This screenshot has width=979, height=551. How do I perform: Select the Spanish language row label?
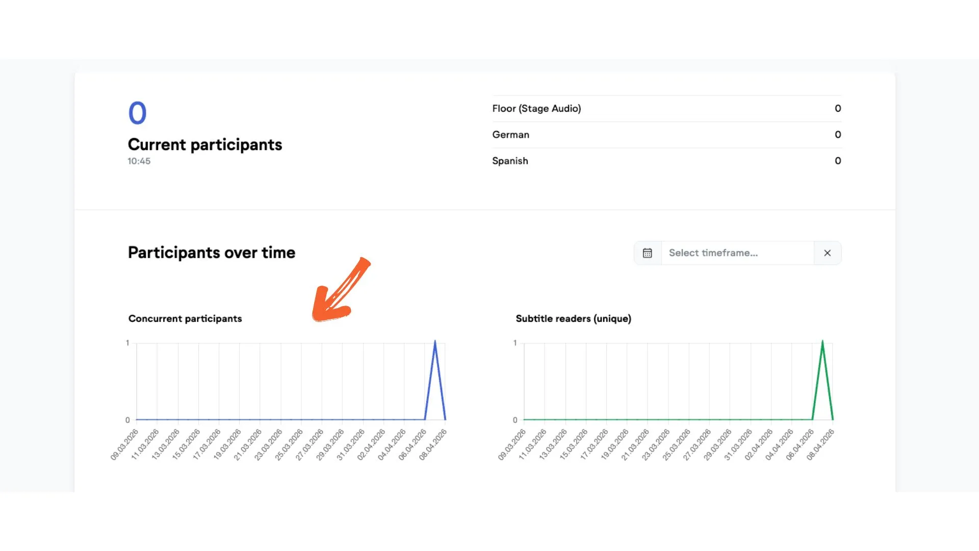(510, 161)
